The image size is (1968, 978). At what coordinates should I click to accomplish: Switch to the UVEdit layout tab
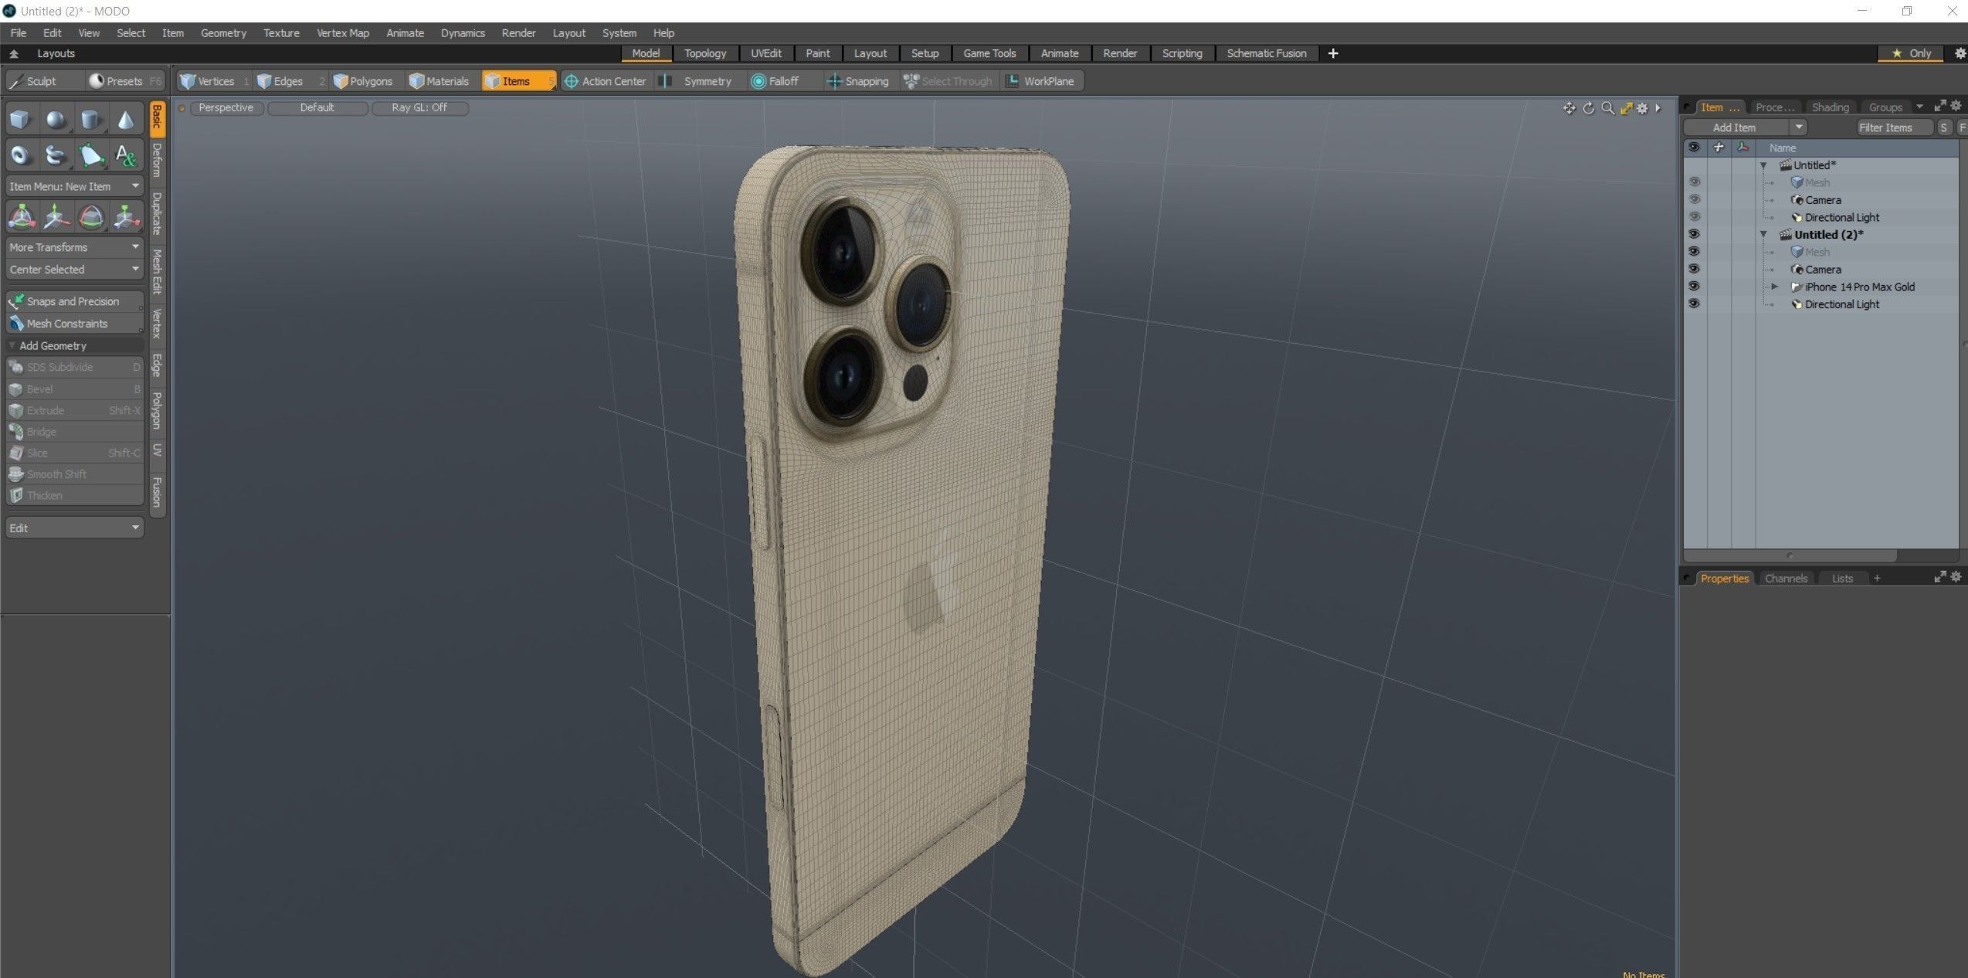coord(766,53)
